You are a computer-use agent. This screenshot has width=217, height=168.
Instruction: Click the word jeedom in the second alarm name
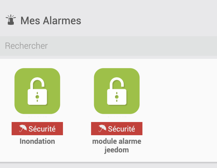[x=116, y=150]
